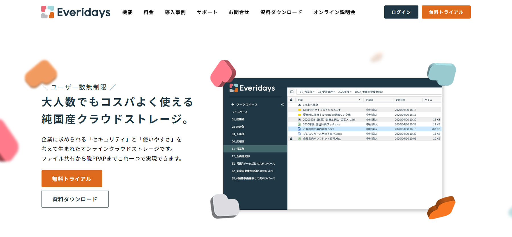Image resolution: width=512 pixels, height=237 pixels.
Task: Go to 導入事例 case studies page
Action: click(175, 12)
